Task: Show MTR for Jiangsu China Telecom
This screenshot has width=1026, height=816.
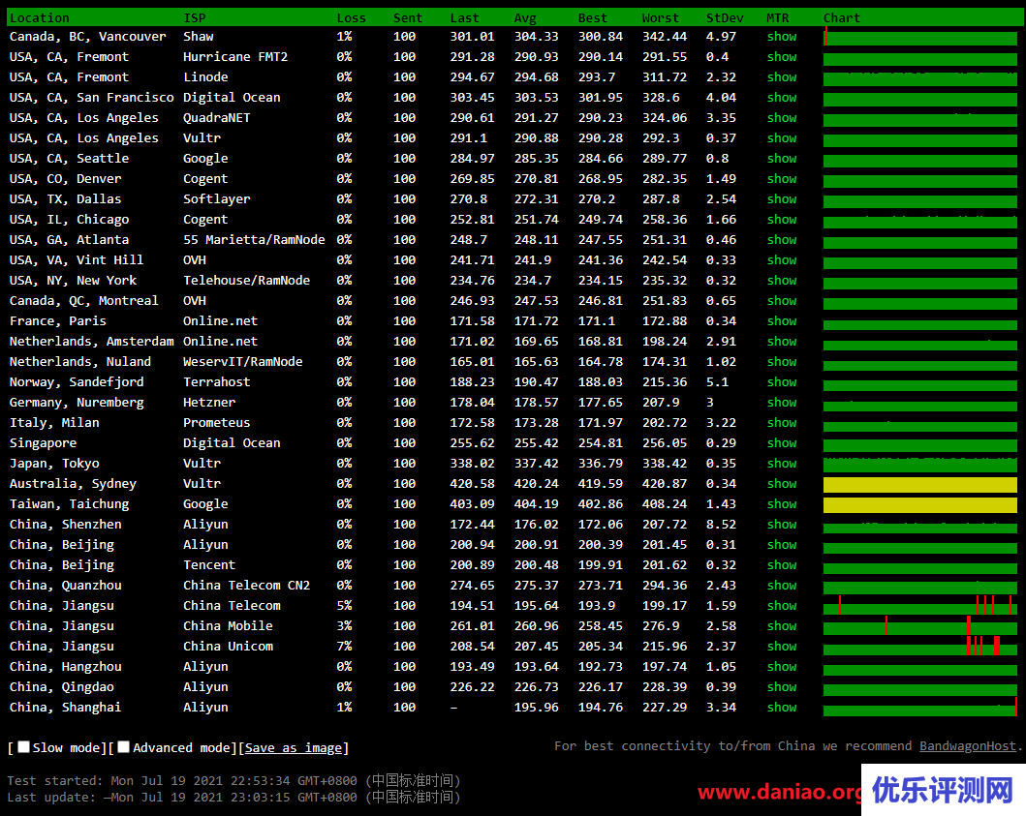Action: tap(782, 605)
